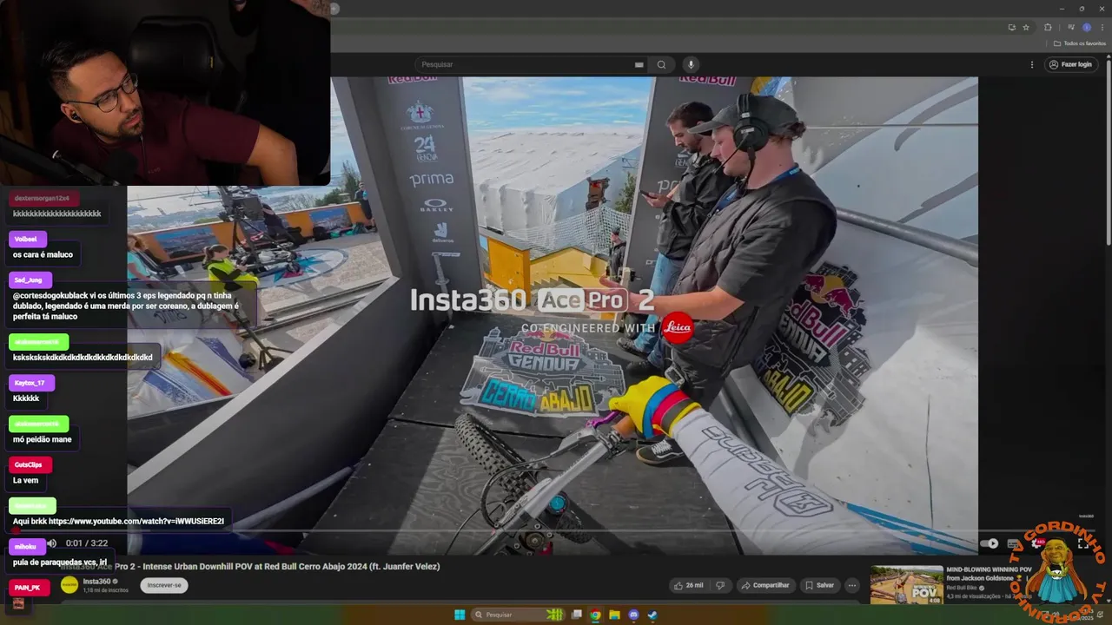Enter fullscreen on the YouTube player
This screenshot has width=1112, height=625.
pyautogui.click(x=1083, y=543)
